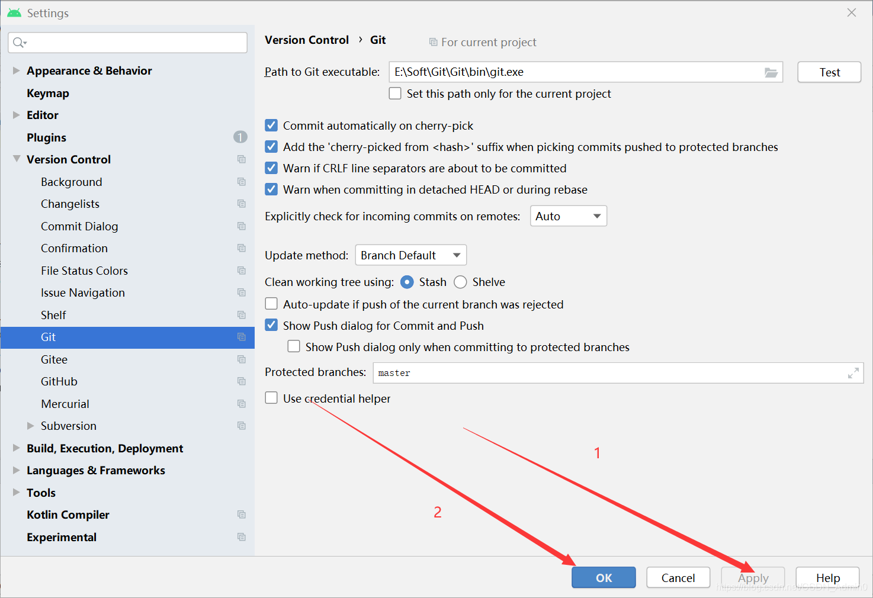Open the incoming commits Auto dropdown

(x=567, y=216)
